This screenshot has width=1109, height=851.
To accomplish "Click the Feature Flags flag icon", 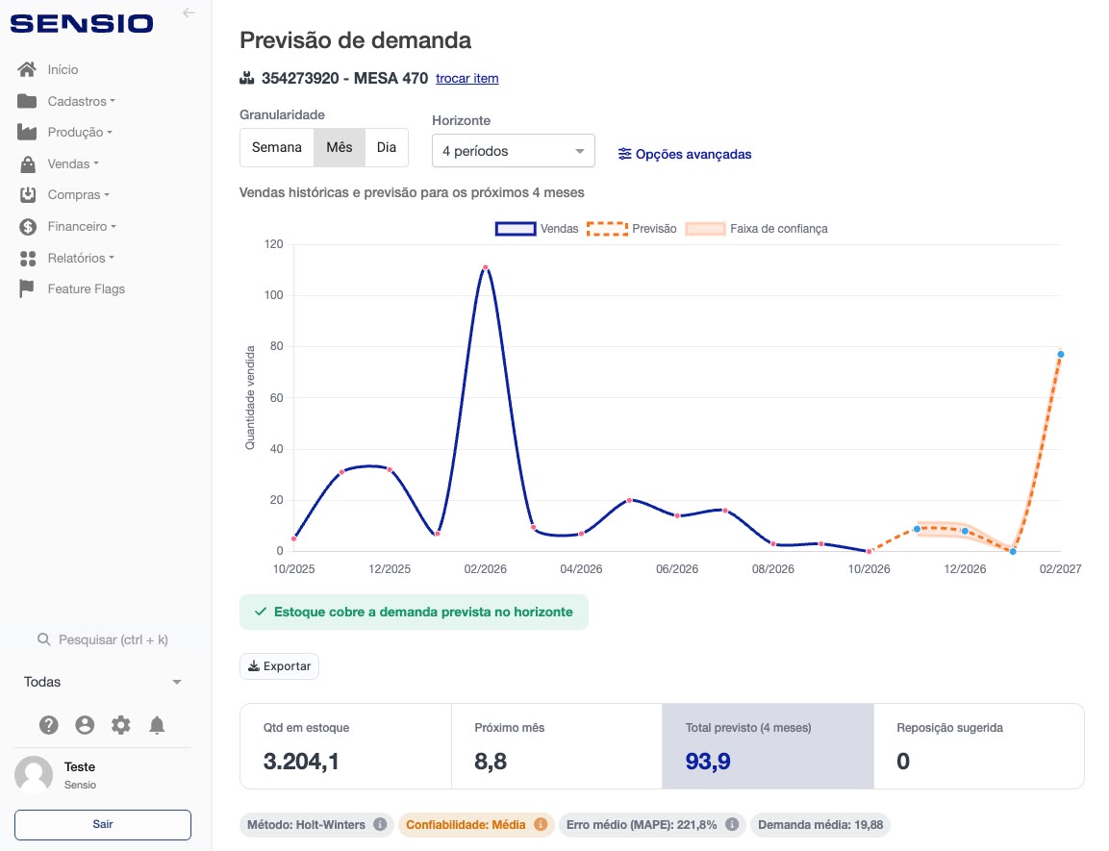I will [27, 289].
